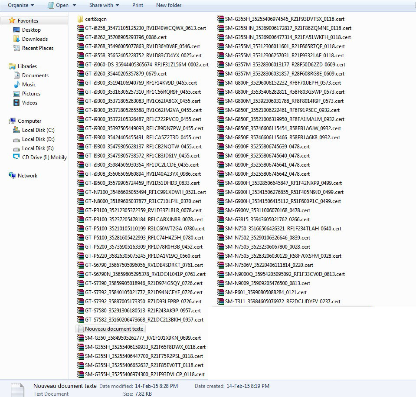Click the Videos film icon
Viewport: 416px width, 397px height.
click(x=16, y=103)
